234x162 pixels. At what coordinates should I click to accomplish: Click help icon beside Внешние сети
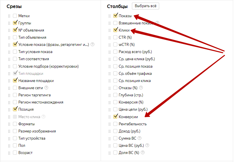pos(46,88)
